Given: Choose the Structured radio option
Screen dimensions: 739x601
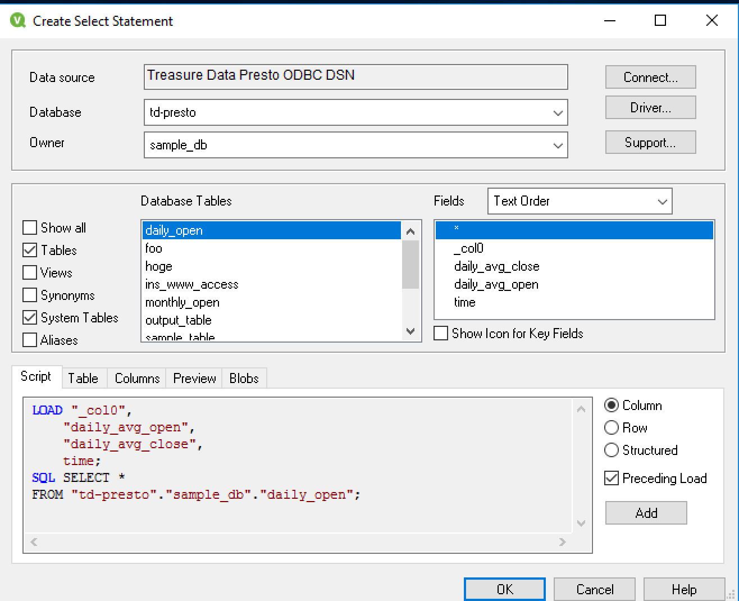Looking at the screenshot, I should click(x=612, y=450).
